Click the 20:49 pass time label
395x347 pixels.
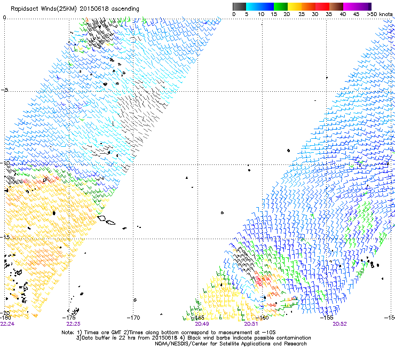tap(202, 324)
